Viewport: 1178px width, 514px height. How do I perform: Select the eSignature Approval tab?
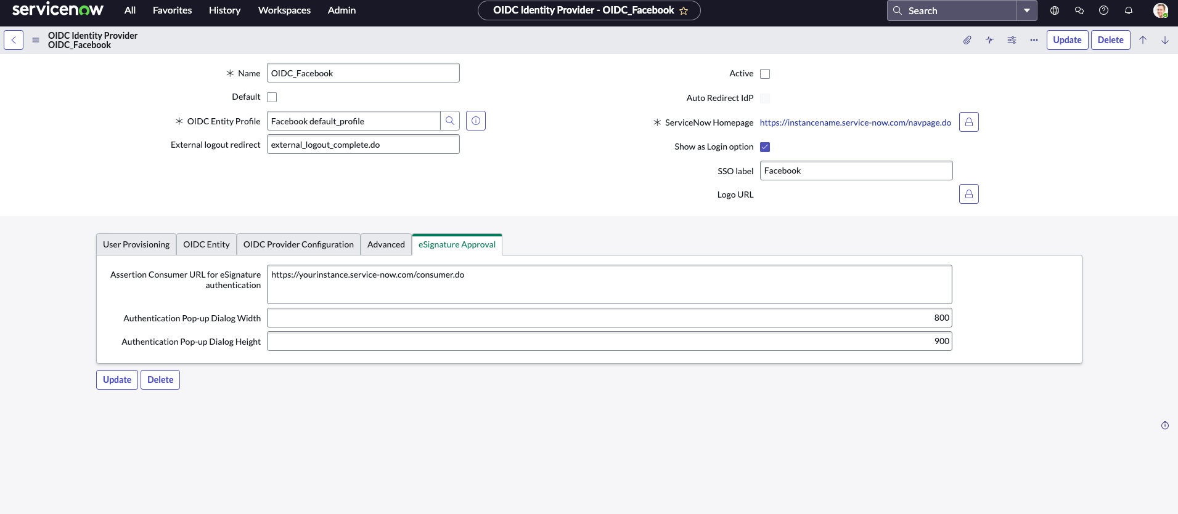457,244
